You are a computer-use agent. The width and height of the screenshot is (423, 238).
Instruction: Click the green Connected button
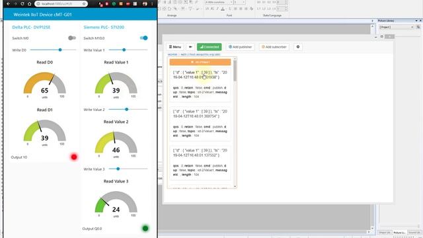pyautogui.click(x=210, y=47)
